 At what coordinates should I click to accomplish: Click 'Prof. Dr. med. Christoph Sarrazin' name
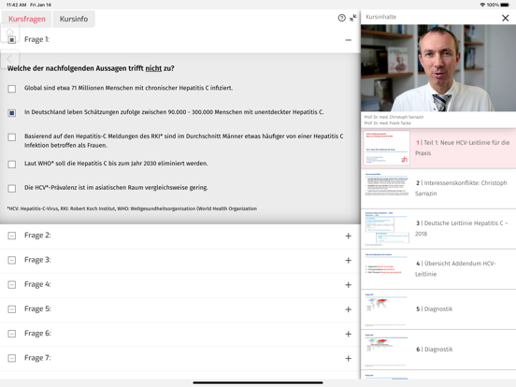394,117
